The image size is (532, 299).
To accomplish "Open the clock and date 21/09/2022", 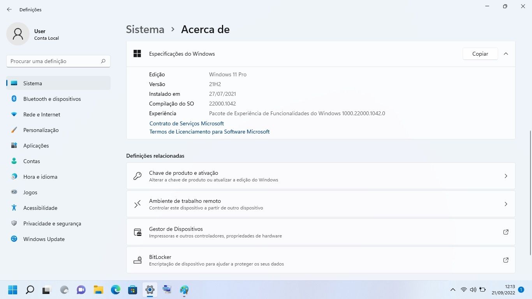I will tap(503, 290).
